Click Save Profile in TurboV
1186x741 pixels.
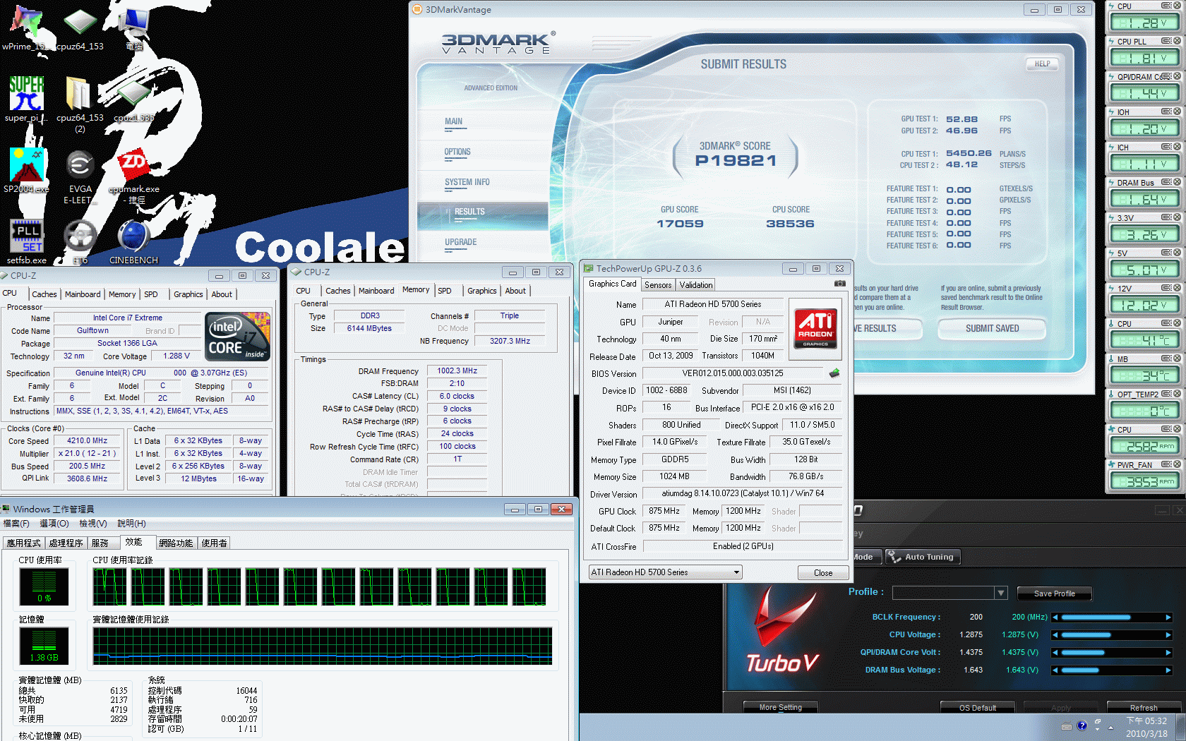click(x=1054, y=594)
